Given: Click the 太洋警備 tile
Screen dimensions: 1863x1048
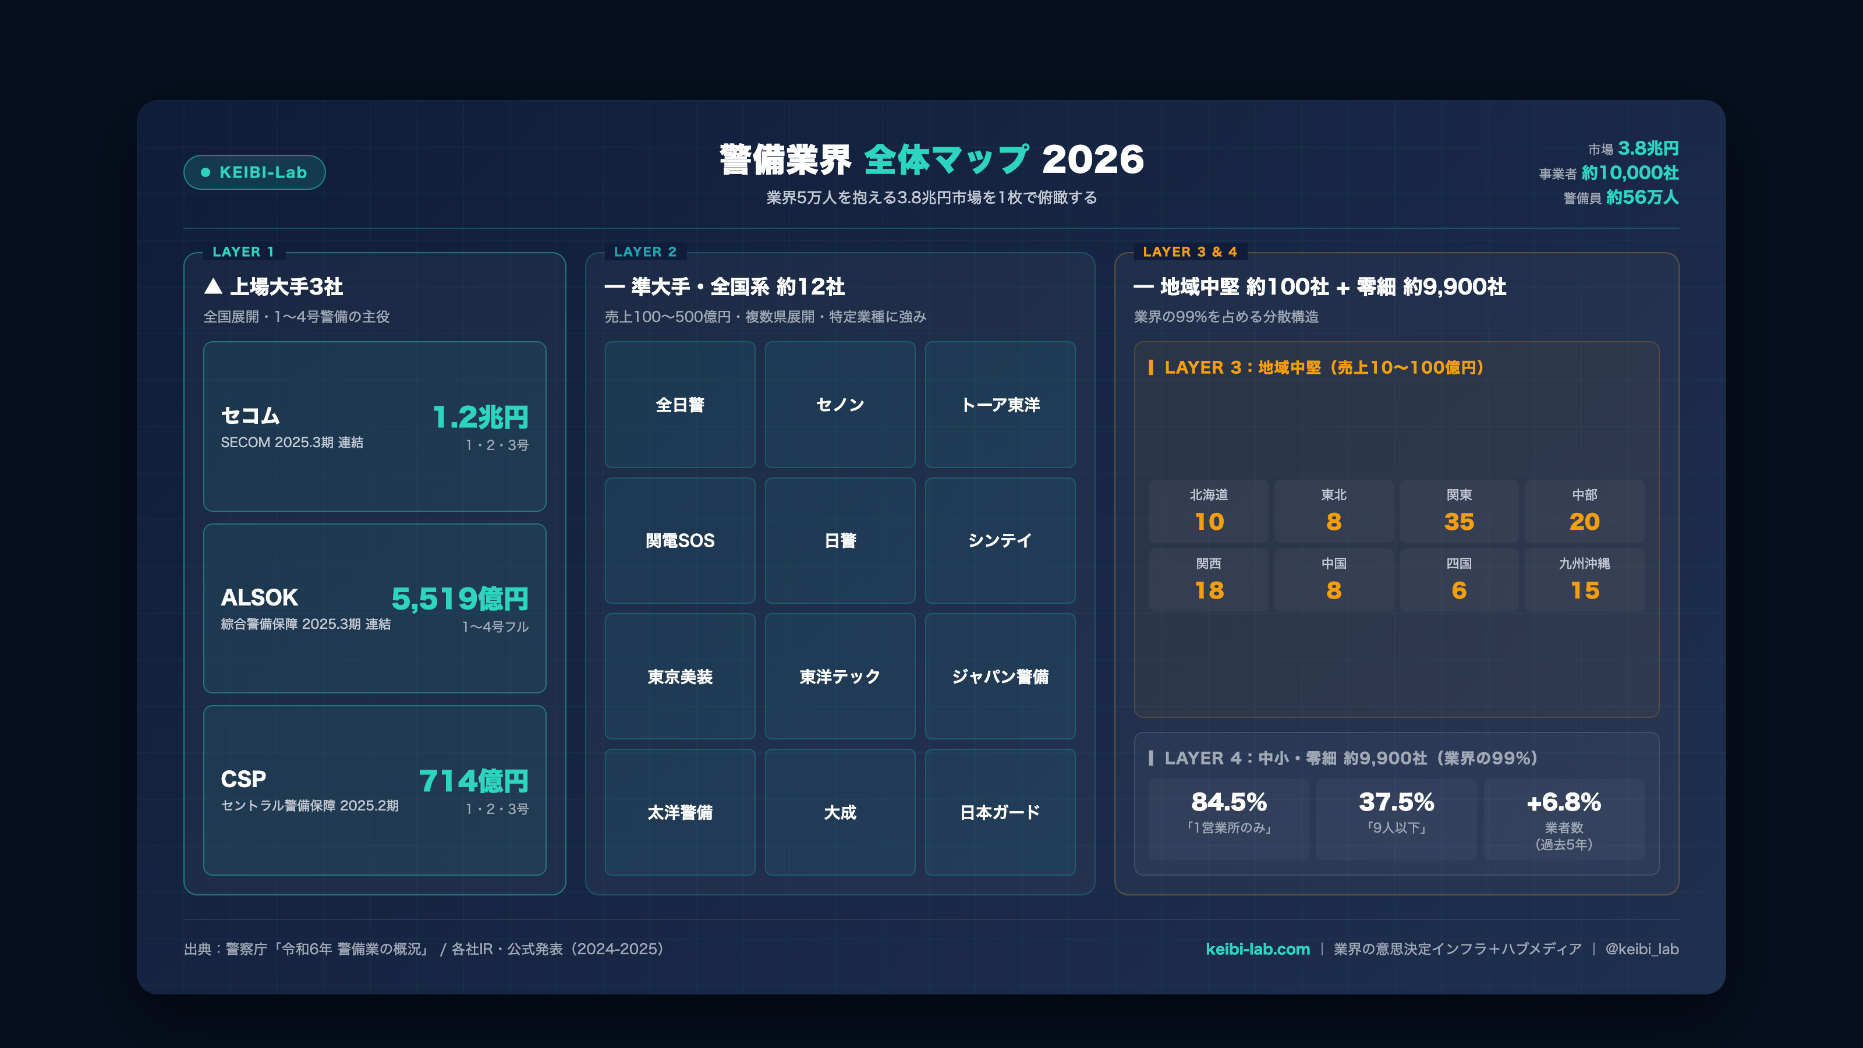Looking at the screenshot, I should pyautogui.click(x=680, y=812).
